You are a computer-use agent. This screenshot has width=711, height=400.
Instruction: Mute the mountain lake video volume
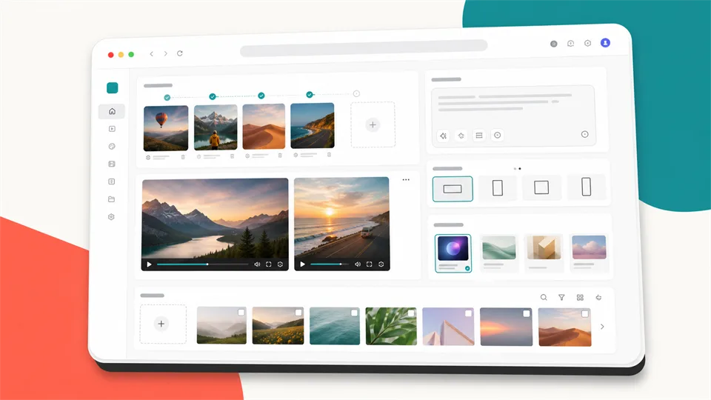[x=257, y=264]
